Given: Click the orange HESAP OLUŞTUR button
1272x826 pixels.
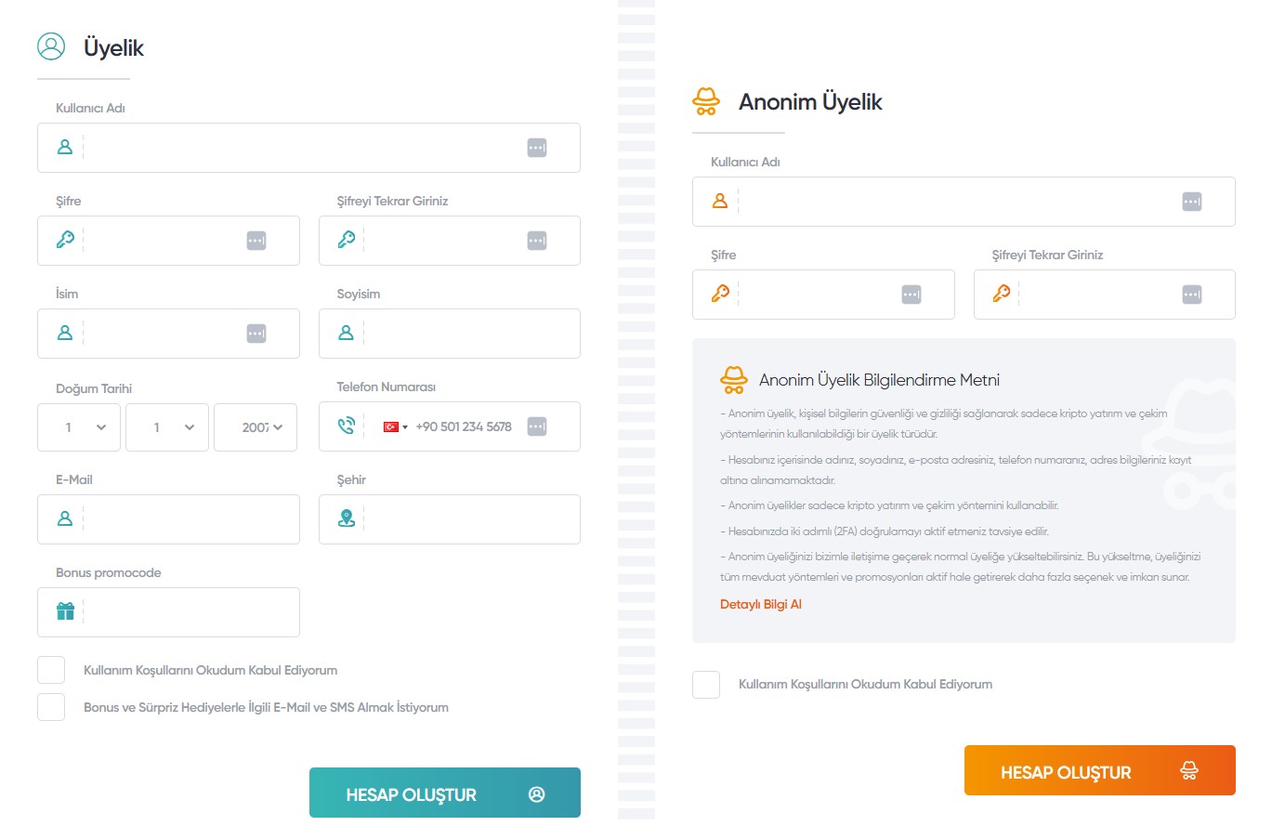Looking at the screenshot, I should point(1100,770).
